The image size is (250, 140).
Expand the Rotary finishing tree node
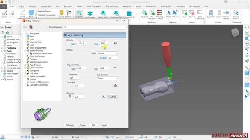25,51
